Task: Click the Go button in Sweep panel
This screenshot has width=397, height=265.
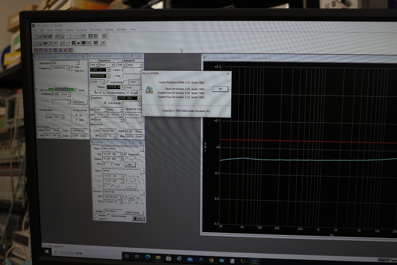Action: click(139, 219)
